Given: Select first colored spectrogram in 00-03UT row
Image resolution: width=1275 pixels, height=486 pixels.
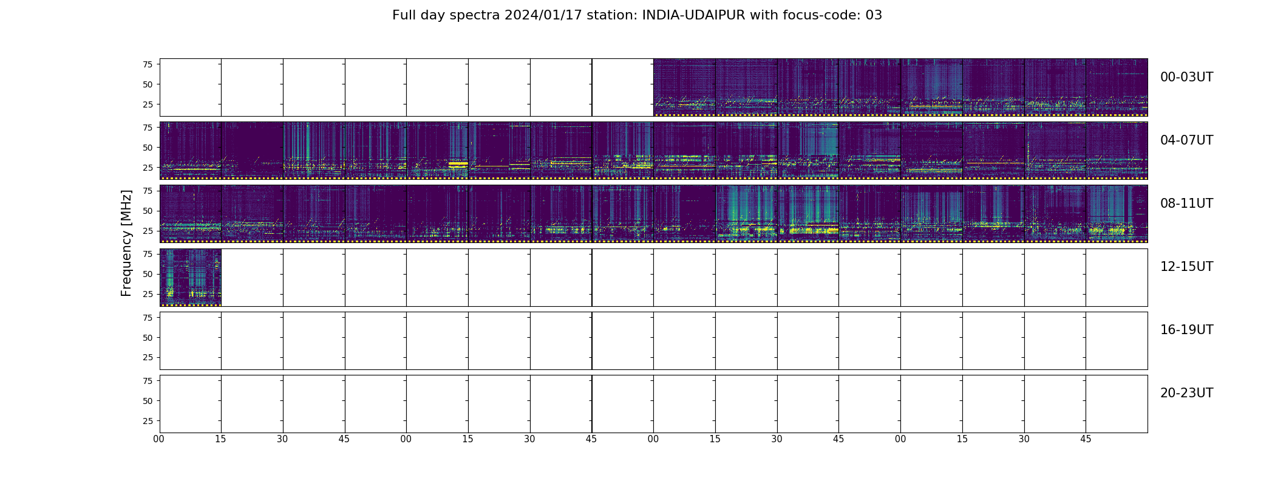Looking at the screenshot, I should [684, 87].
